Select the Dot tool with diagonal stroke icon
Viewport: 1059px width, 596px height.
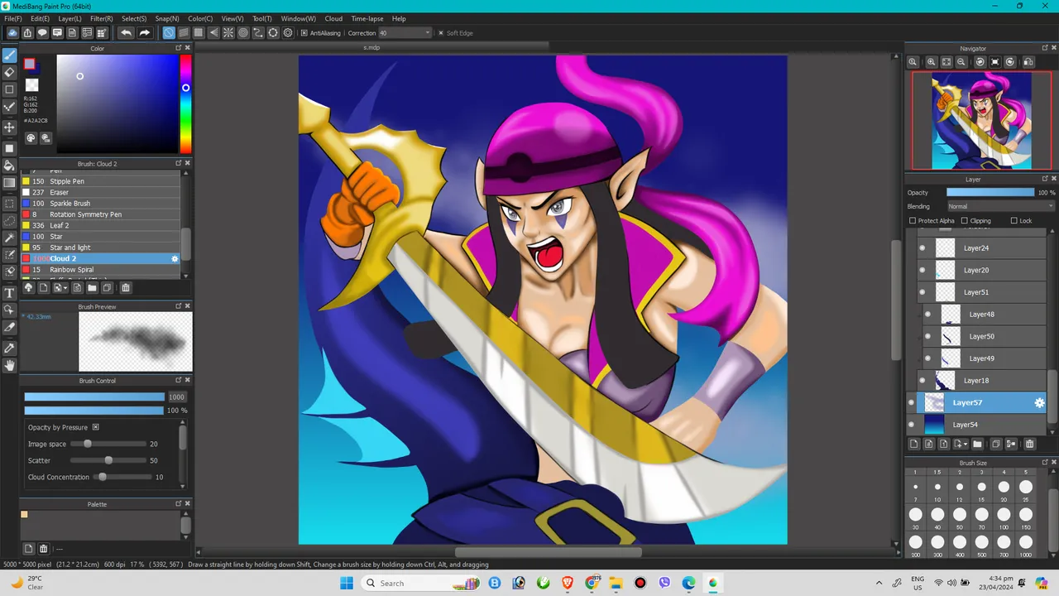pos(10,107)
